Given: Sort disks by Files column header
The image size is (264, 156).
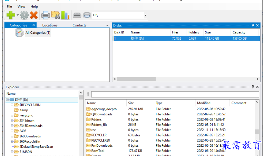Looking at the screenshot, I should 178,32.
